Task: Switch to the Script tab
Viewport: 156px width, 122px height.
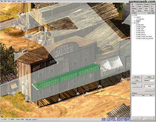Action: click(x=140, y=8)
